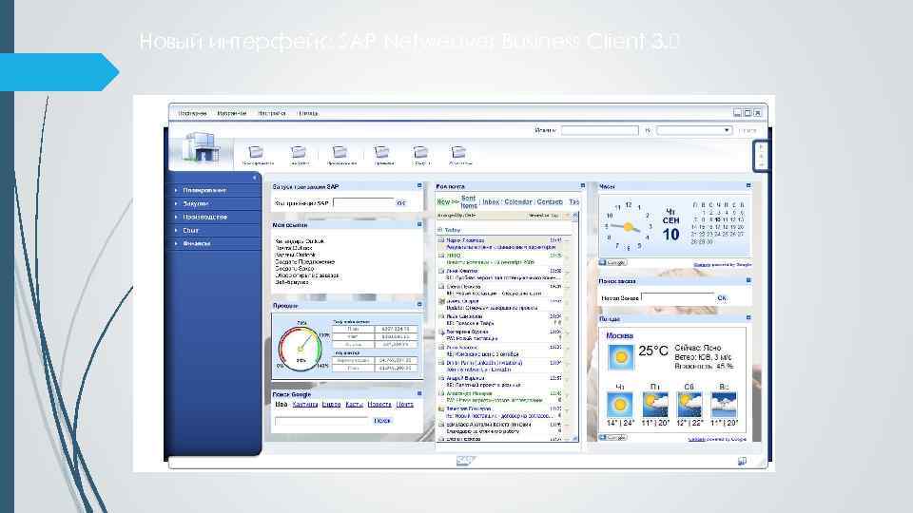Open the fourth folder icon in toolbar
Image resolution: width=913 pixels, height=513 pixels.
click(382, 152)
